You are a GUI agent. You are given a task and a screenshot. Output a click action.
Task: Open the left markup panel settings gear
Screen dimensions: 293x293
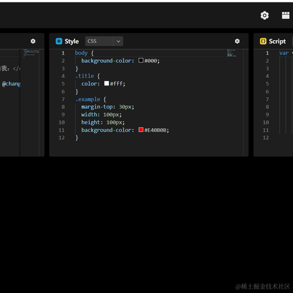33,41
